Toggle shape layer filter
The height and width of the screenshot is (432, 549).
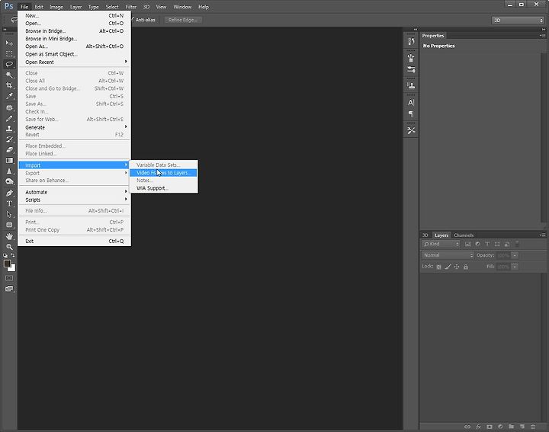[x=497, y=244]
